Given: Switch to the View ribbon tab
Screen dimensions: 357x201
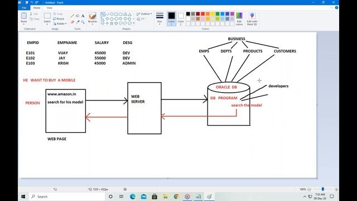Looking at the screenshot, I should (49, 8).
